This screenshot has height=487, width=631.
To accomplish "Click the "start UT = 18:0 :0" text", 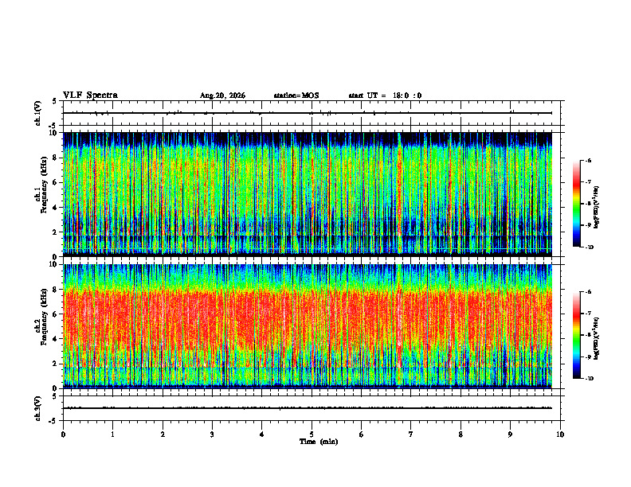I will pos(385,95).
